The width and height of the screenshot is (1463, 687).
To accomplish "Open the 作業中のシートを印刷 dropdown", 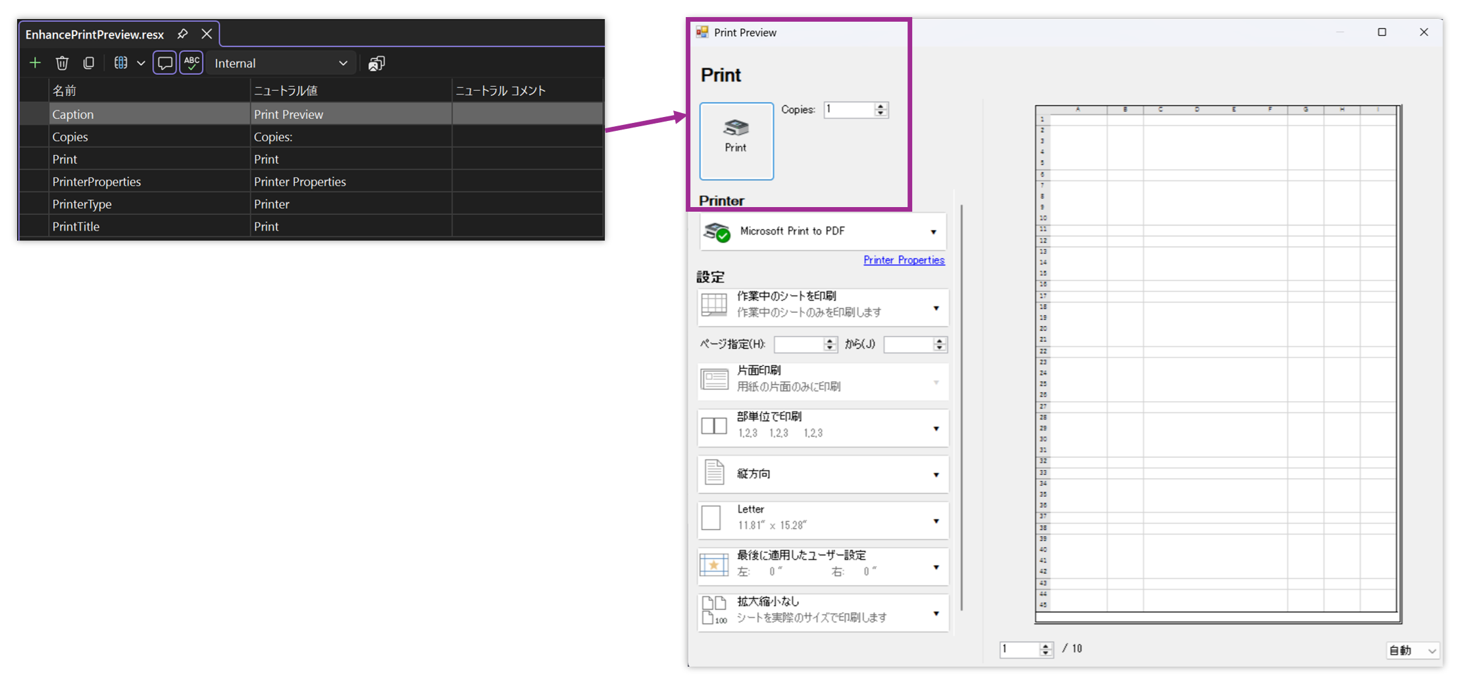I will pyautogui.click(x=823, y=307).
